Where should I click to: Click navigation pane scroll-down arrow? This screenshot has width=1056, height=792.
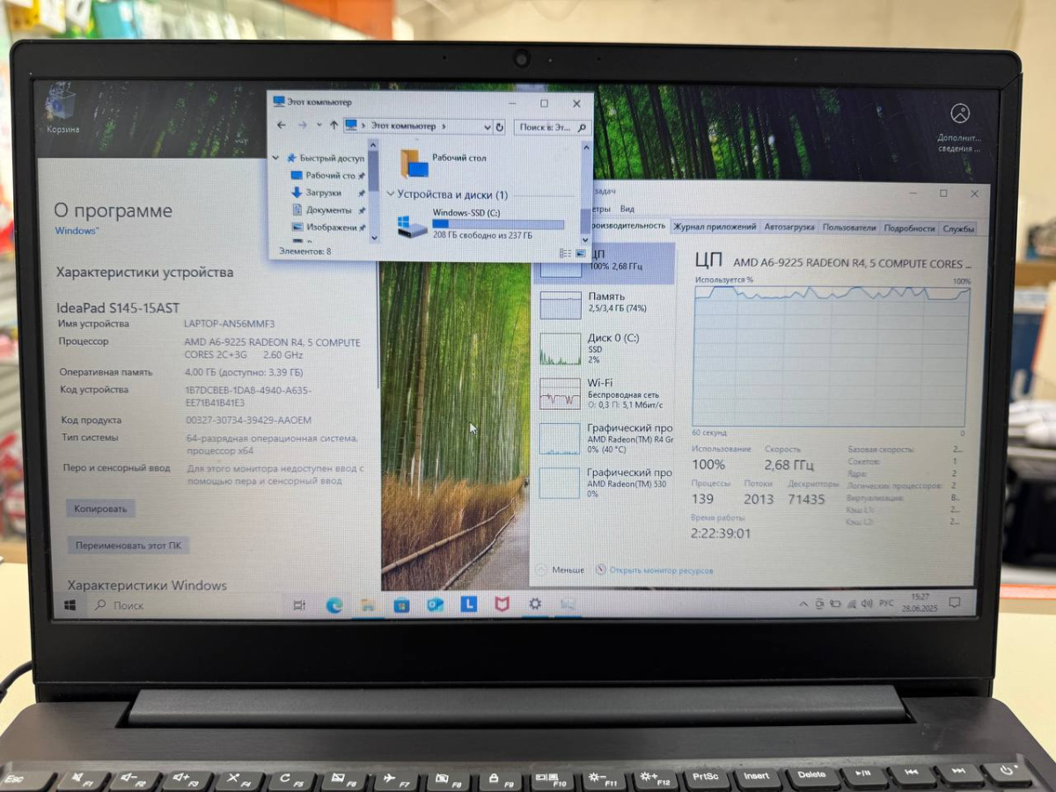pyautogui.click(x=373, y=238)
